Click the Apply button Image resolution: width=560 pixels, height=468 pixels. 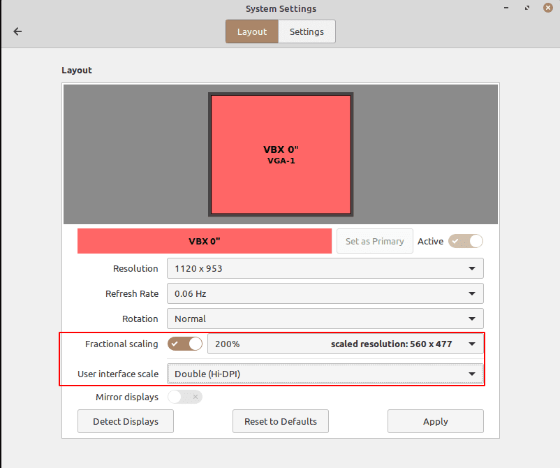pyautogui.click(x=435, y=421)
